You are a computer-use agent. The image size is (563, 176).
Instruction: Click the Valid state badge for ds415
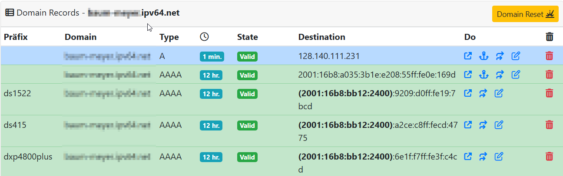tap(247, 126)
